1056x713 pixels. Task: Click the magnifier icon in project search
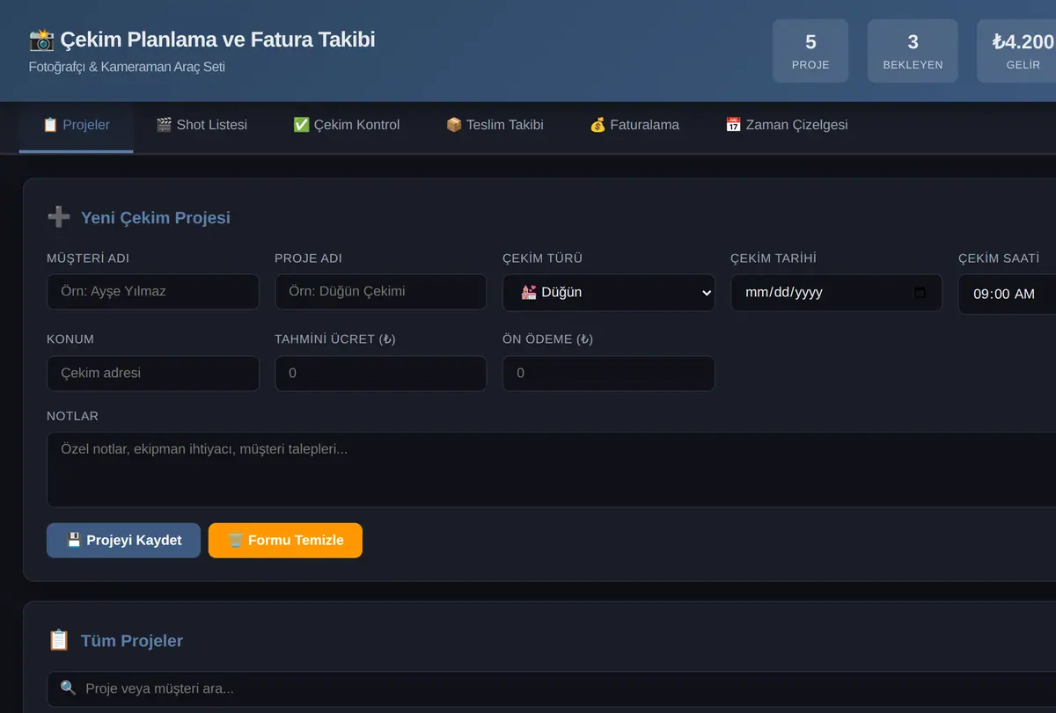click(x=68, y=688)
